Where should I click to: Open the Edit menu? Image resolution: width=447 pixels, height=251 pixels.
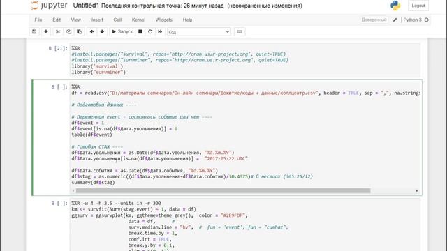coord(57,20)
